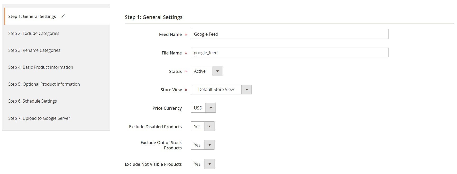Click the Status label
The height and width of the screenshot is (174, 457).
point(175,71)
